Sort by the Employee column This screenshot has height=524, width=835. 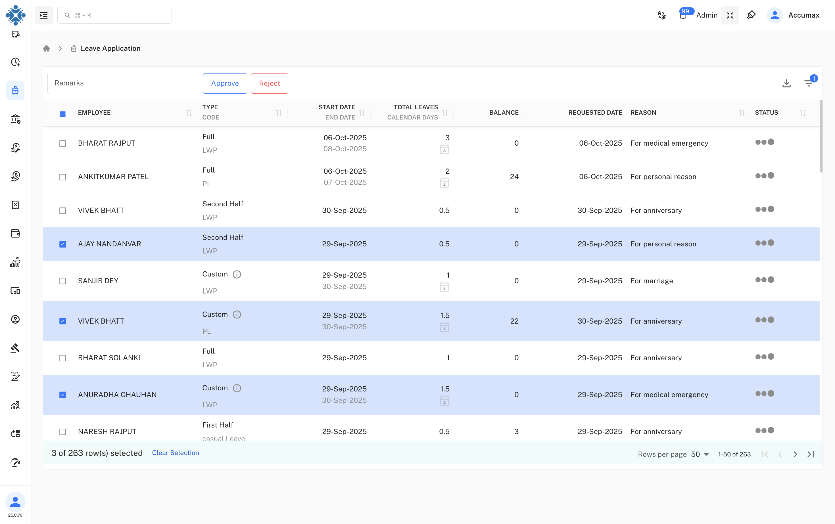pos(189,113)
